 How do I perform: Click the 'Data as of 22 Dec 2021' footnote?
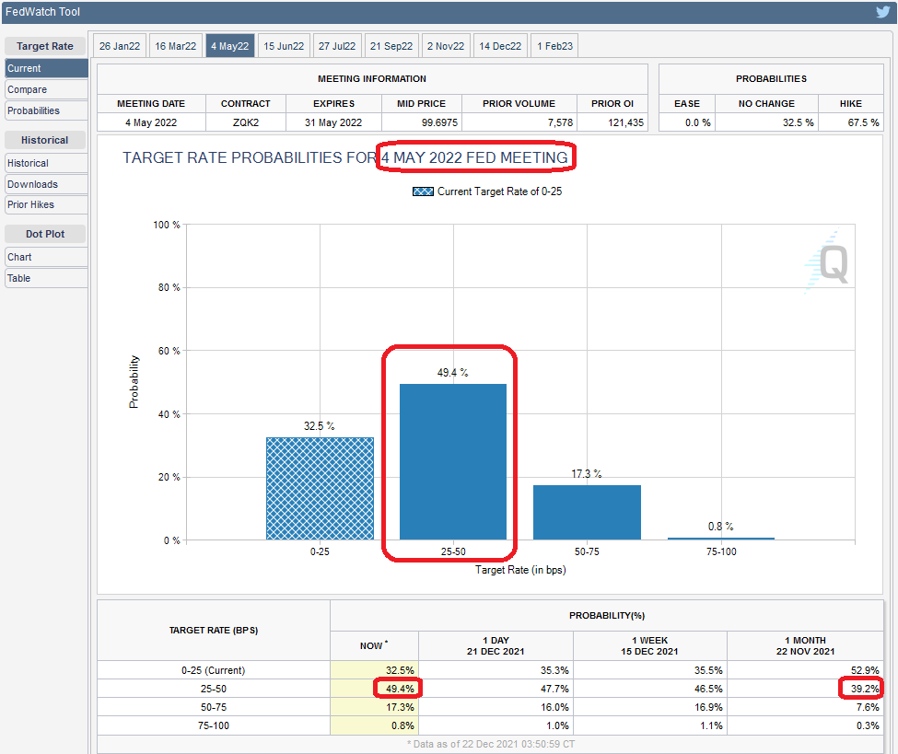tap(491, 744)
